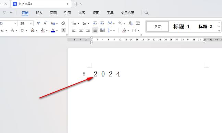The height and width of the screenshot is (133, 222).
Task: Click the line spacing icon
Action: (110, 30)
